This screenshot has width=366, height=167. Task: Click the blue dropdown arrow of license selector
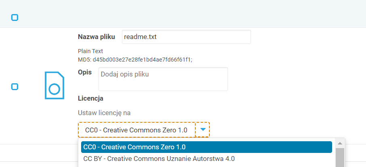(x=203, y=130)
